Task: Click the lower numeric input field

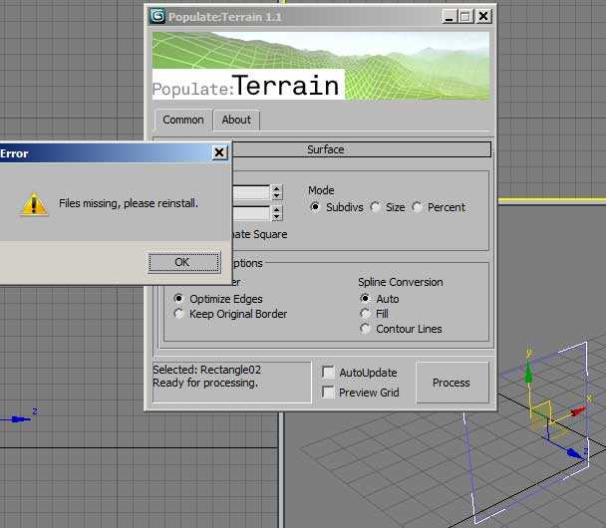Action: pyautogui.click(x=251, y=213)
